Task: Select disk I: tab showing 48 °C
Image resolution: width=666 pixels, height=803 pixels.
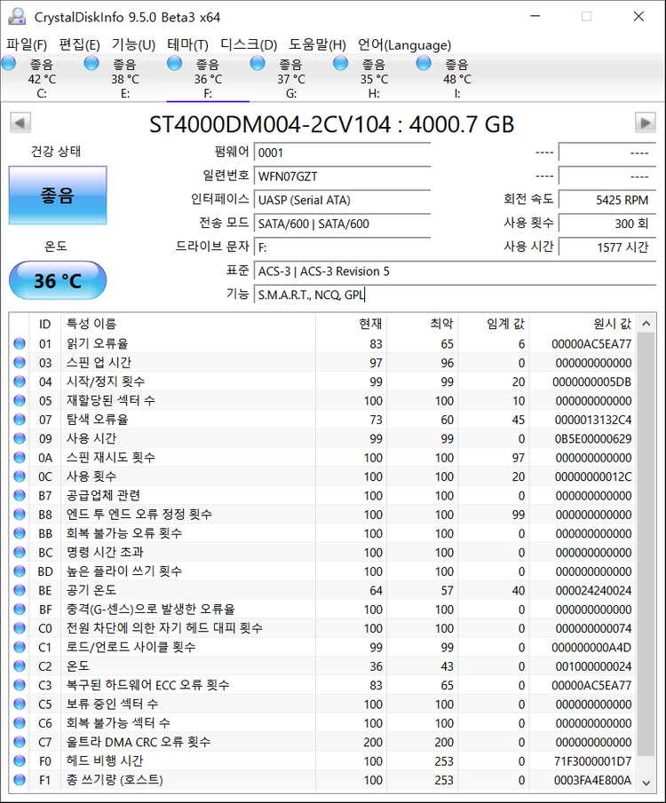Action: click(x=457, y=79)
